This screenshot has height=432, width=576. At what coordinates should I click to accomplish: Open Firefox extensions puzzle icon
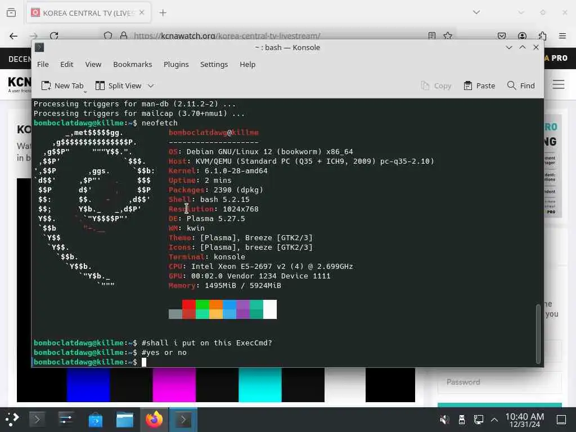click(542, 36)
